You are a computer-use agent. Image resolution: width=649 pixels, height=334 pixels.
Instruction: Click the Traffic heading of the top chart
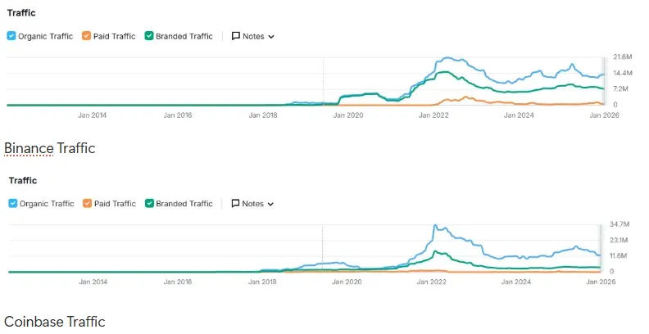tap(22, 13)
